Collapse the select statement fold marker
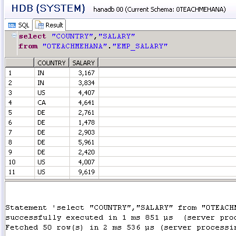 point(14,36)
